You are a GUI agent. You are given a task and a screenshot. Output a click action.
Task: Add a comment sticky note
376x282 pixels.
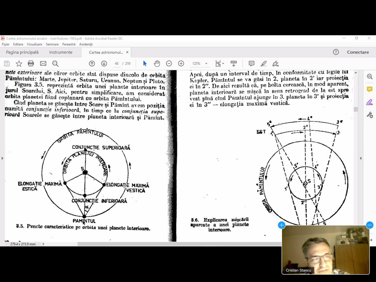click(252, 63)
